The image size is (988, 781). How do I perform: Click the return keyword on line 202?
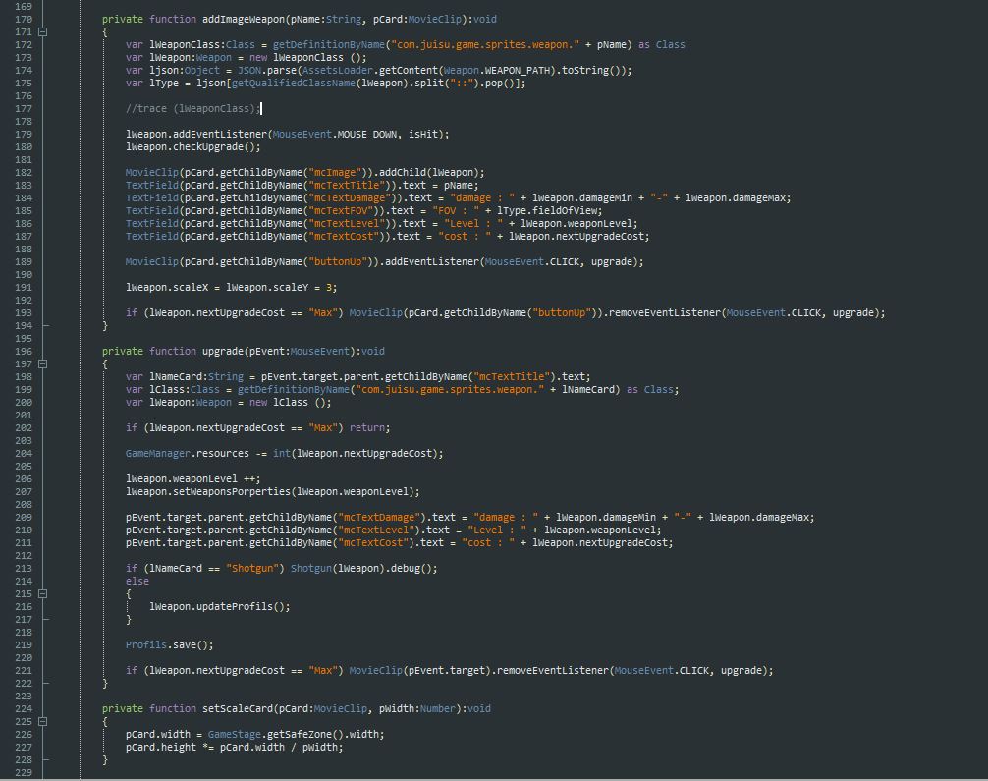pos(366,428)
